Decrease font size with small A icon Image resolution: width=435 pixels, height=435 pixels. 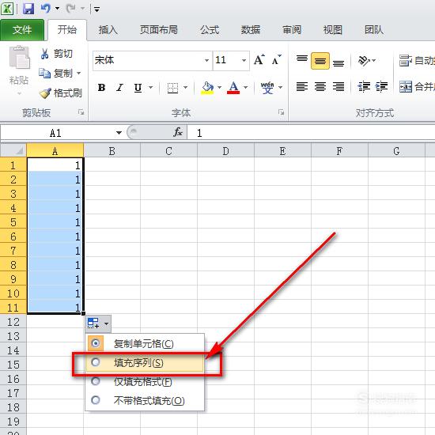(x=276, y=60)
